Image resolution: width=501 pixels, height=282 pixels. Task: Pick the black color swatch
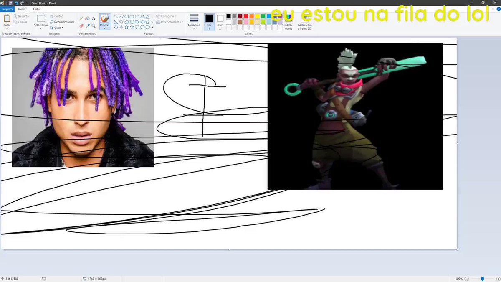tap(228, 16)
